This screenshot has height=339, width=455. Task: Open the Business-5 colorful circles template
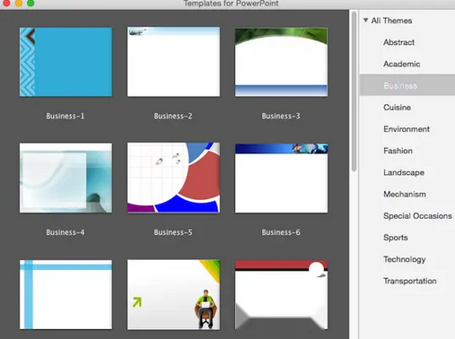[173, 178]
